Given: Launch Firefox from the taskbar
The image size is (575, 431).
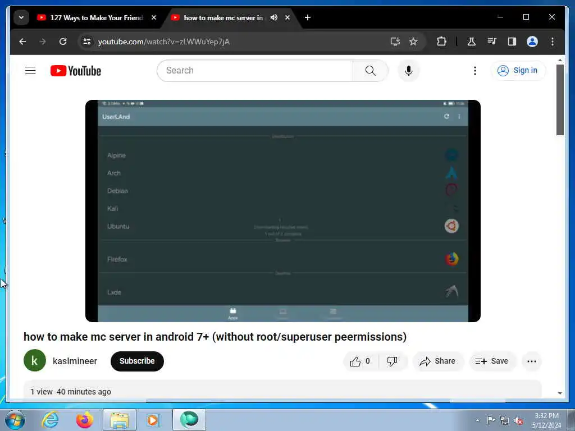Looking at the screenshot, I should [84, 420].
